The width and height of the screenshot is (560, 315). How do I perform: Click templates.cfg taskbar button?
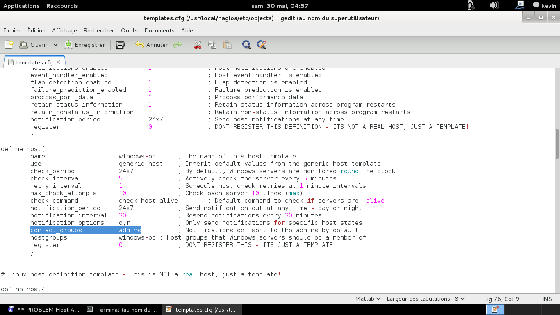tap(202, 310)
